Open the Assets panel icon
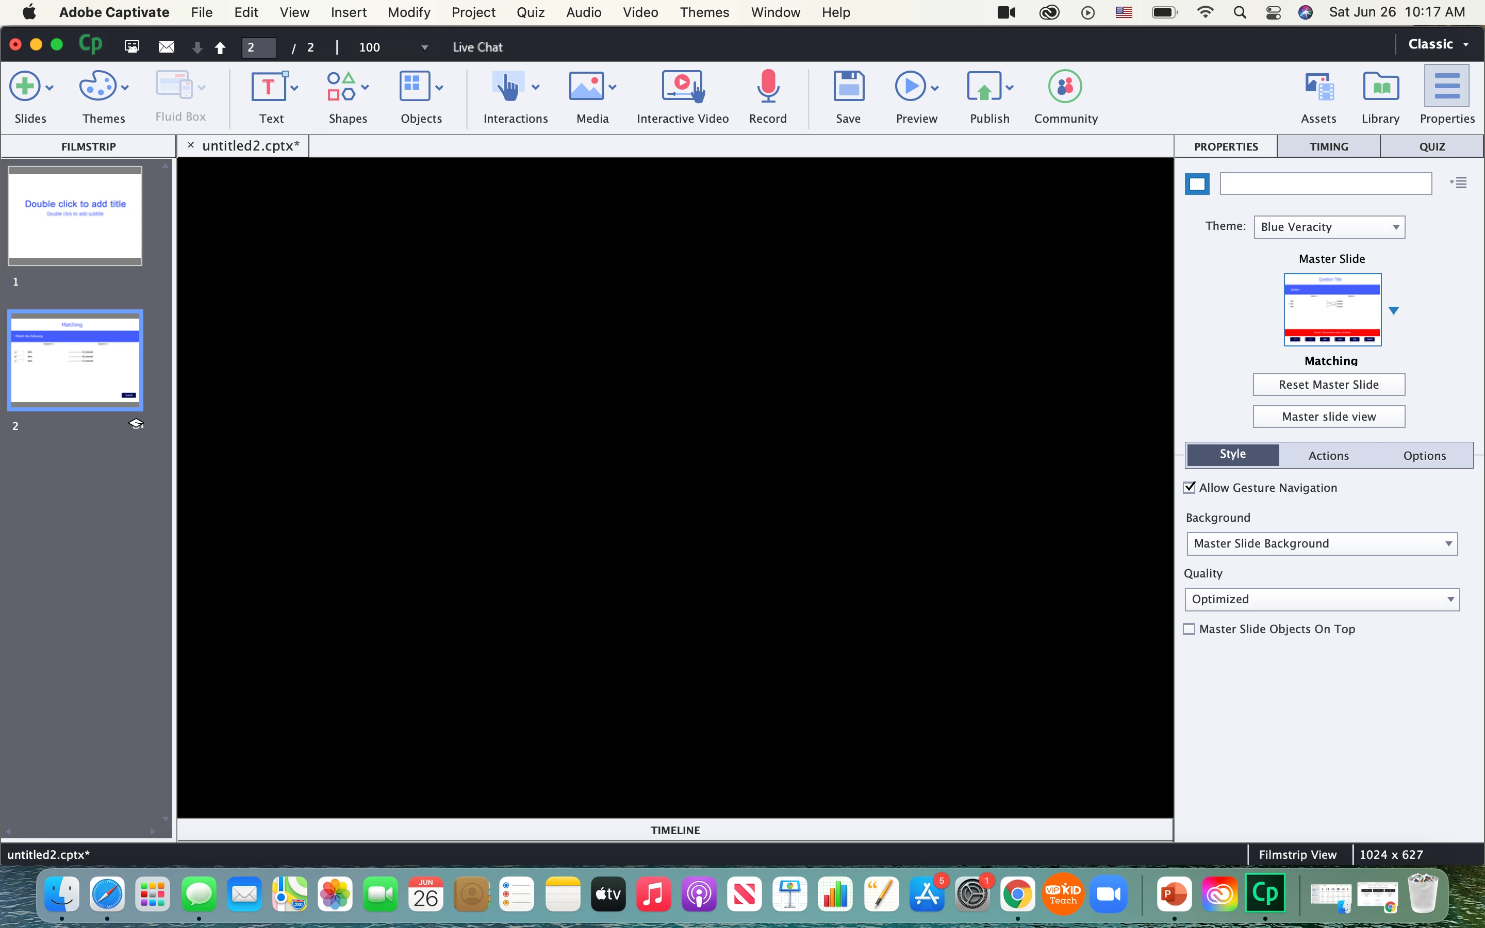Viewport: 1485px width, 928px height. pos(1318,87)
